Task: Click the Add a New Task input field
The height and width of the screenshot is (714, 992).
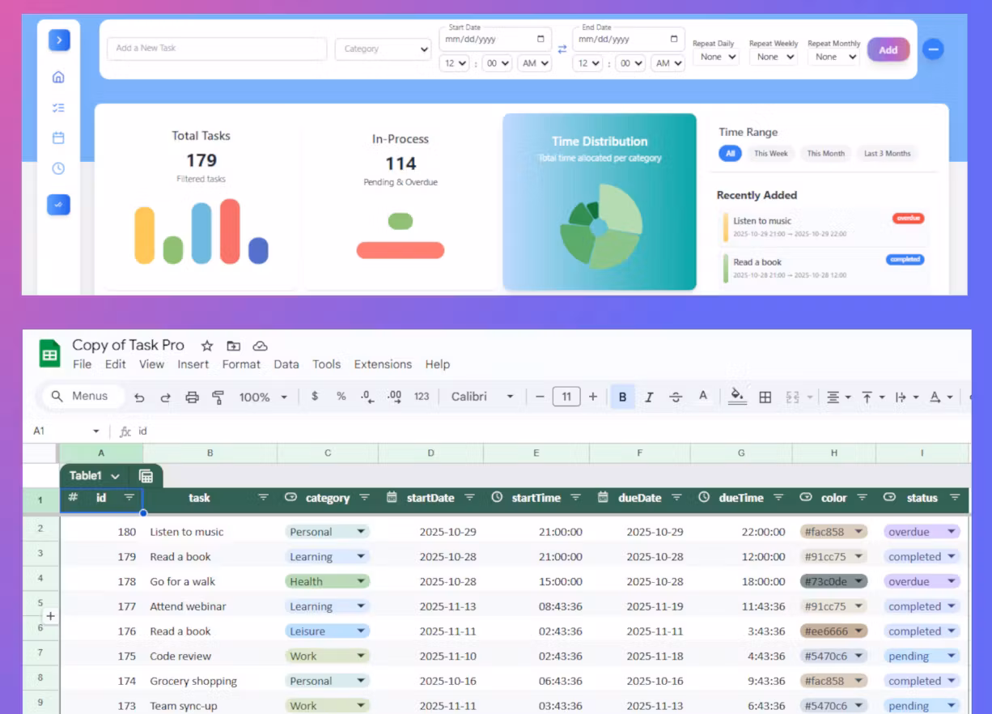Action: [x=217, y=49]
